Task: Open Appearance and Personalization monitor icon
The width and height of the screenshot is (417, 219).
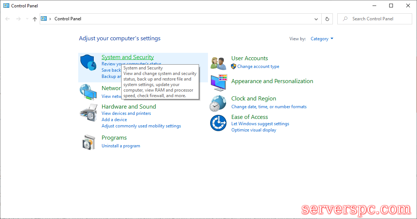Action: [218, 83]
